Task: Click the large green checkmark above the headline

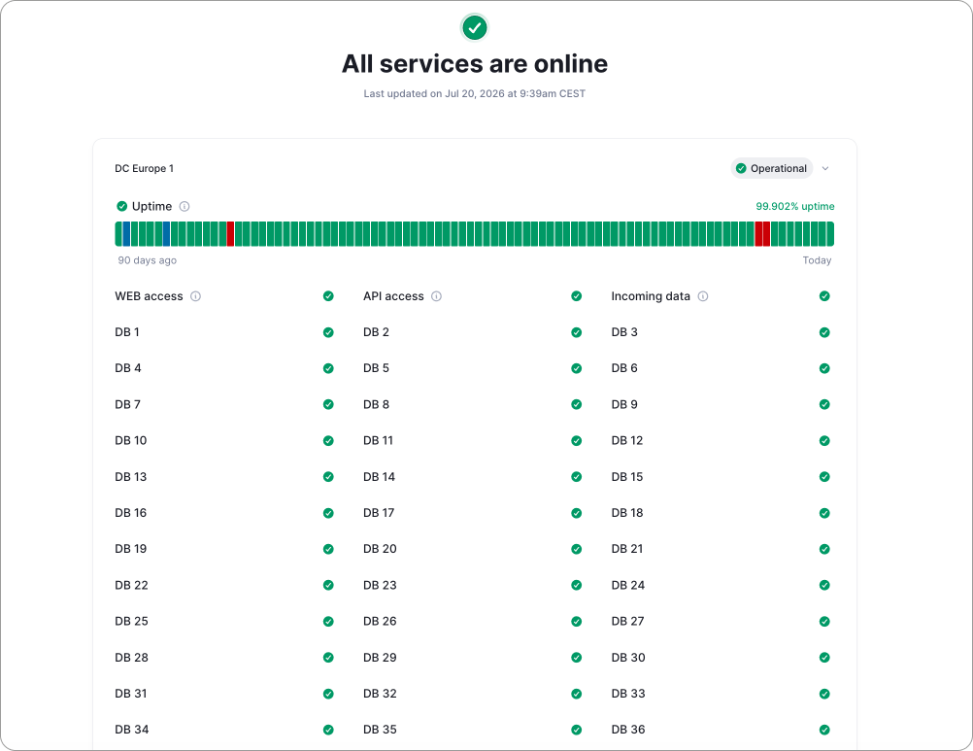Action: click(x=475, y=27)
